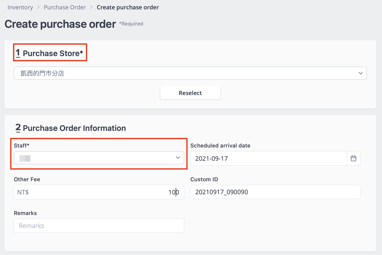
Task: Click the Staff field label
Action: click(21, 146)
